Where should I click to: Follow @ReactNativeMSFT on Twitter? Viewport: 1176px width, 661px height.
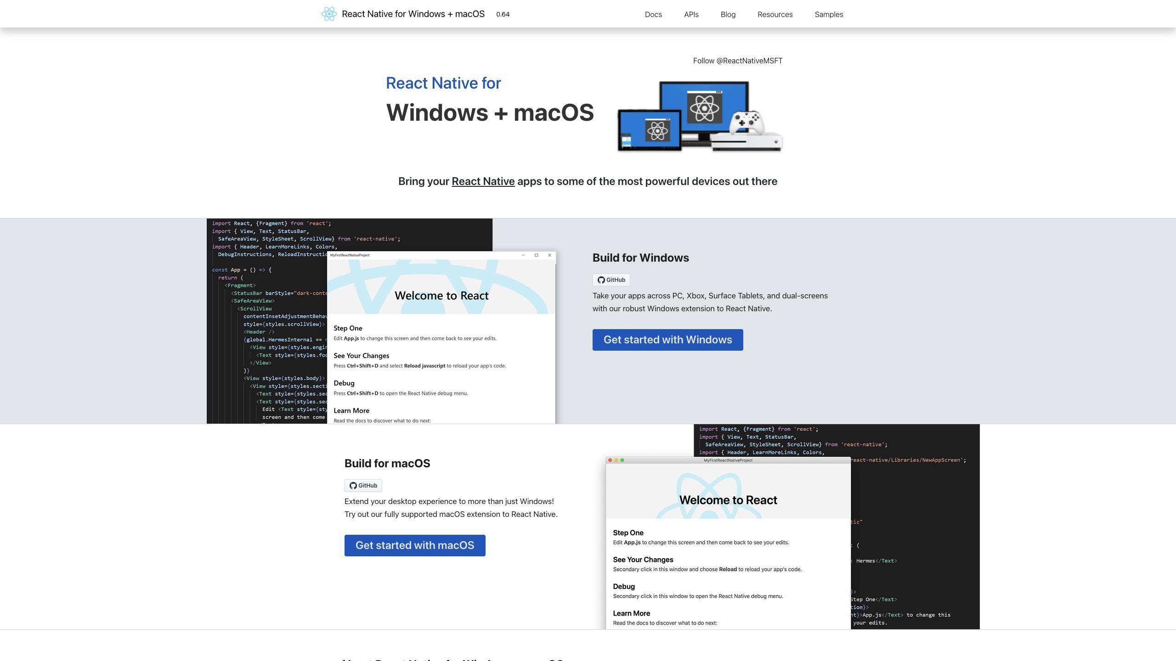(738, 61)
